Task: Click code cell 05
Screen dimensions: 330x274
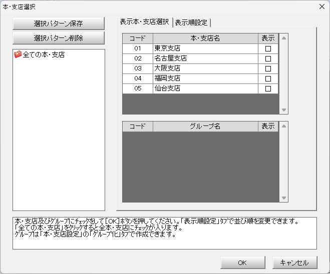Action: click(138, 88)
